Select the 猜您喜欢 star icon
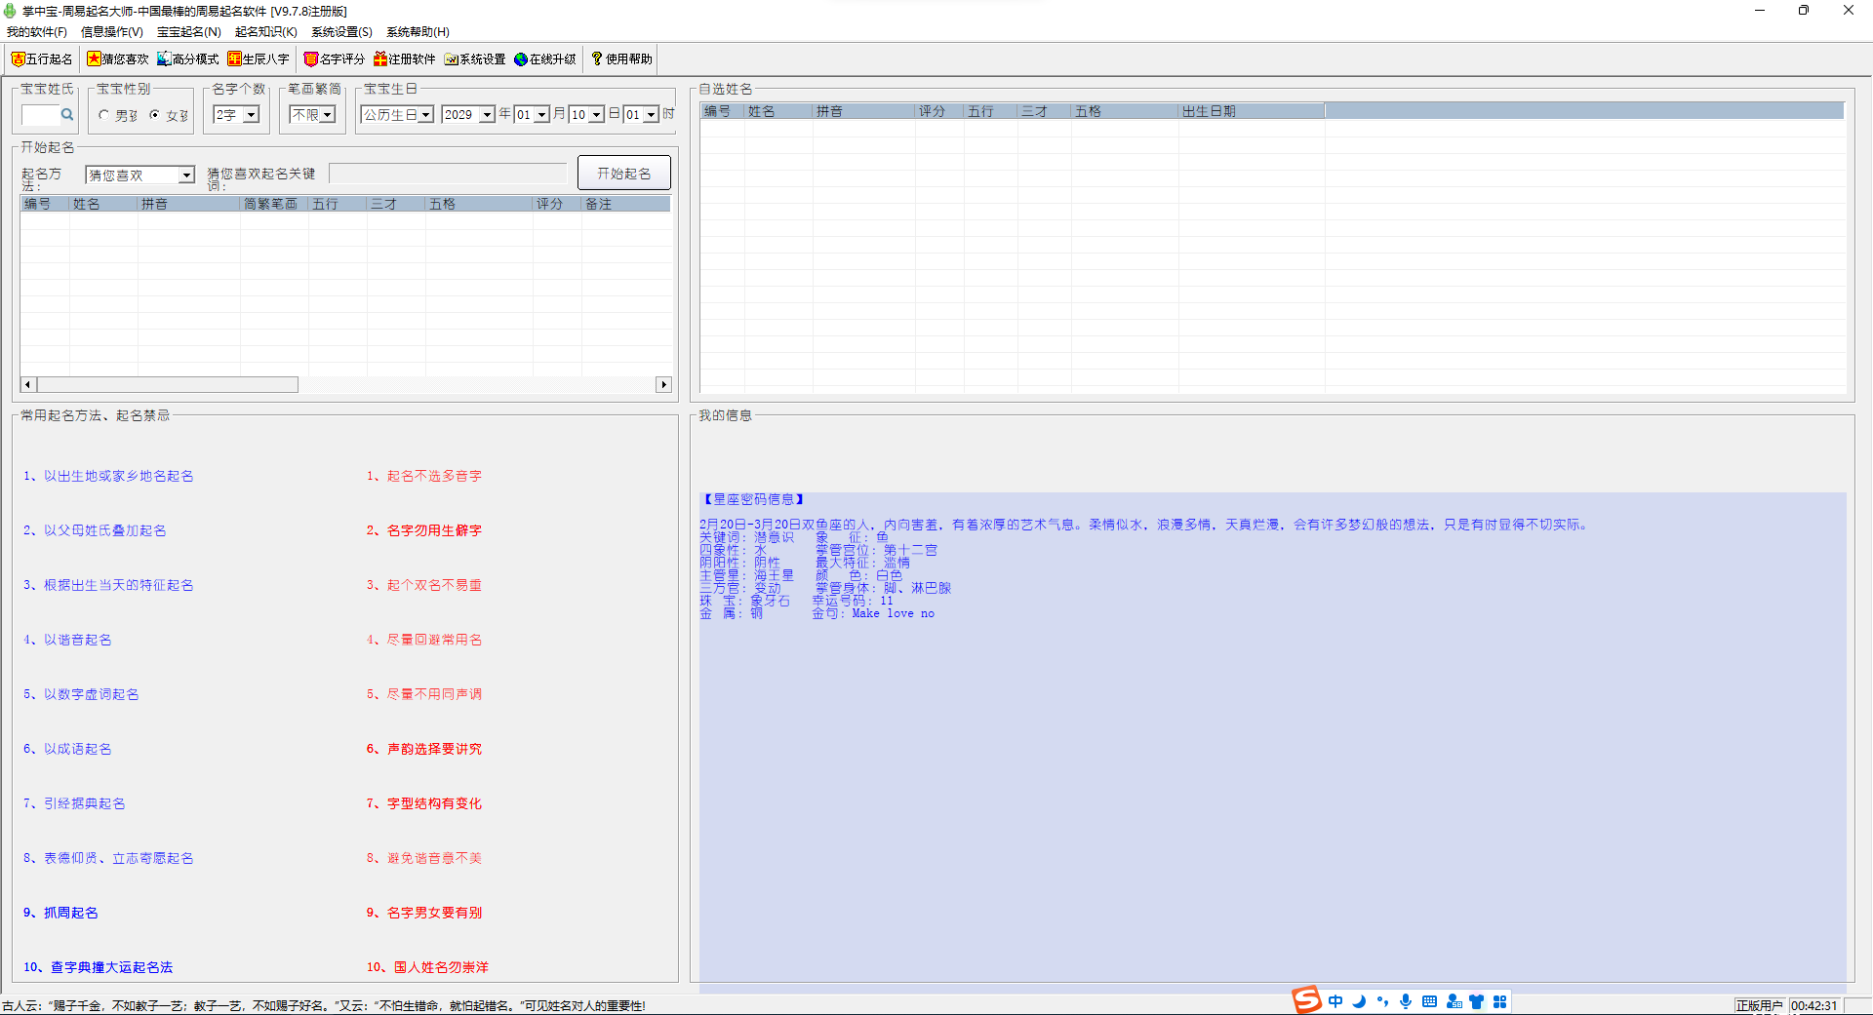The height and width of the screenshot is (1015, 1873). [x=94, y=59]
